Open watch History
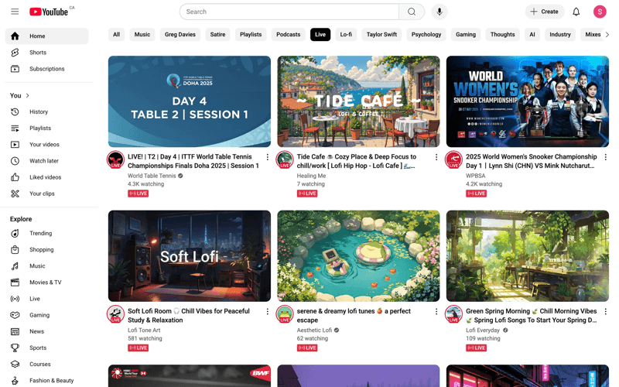 (47, 111)
